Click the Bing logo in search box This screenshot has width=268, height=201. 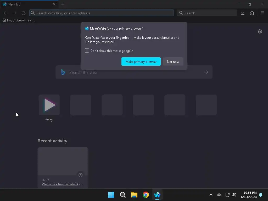coord(63,72)
